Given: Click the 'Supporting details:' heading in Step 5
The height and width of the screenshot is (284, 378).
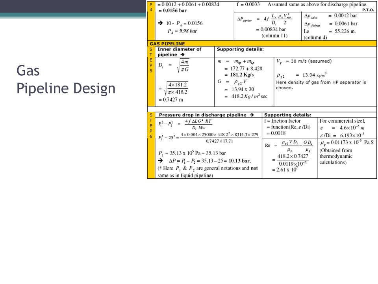Looking at the screenshot, I should pos(240,49).
